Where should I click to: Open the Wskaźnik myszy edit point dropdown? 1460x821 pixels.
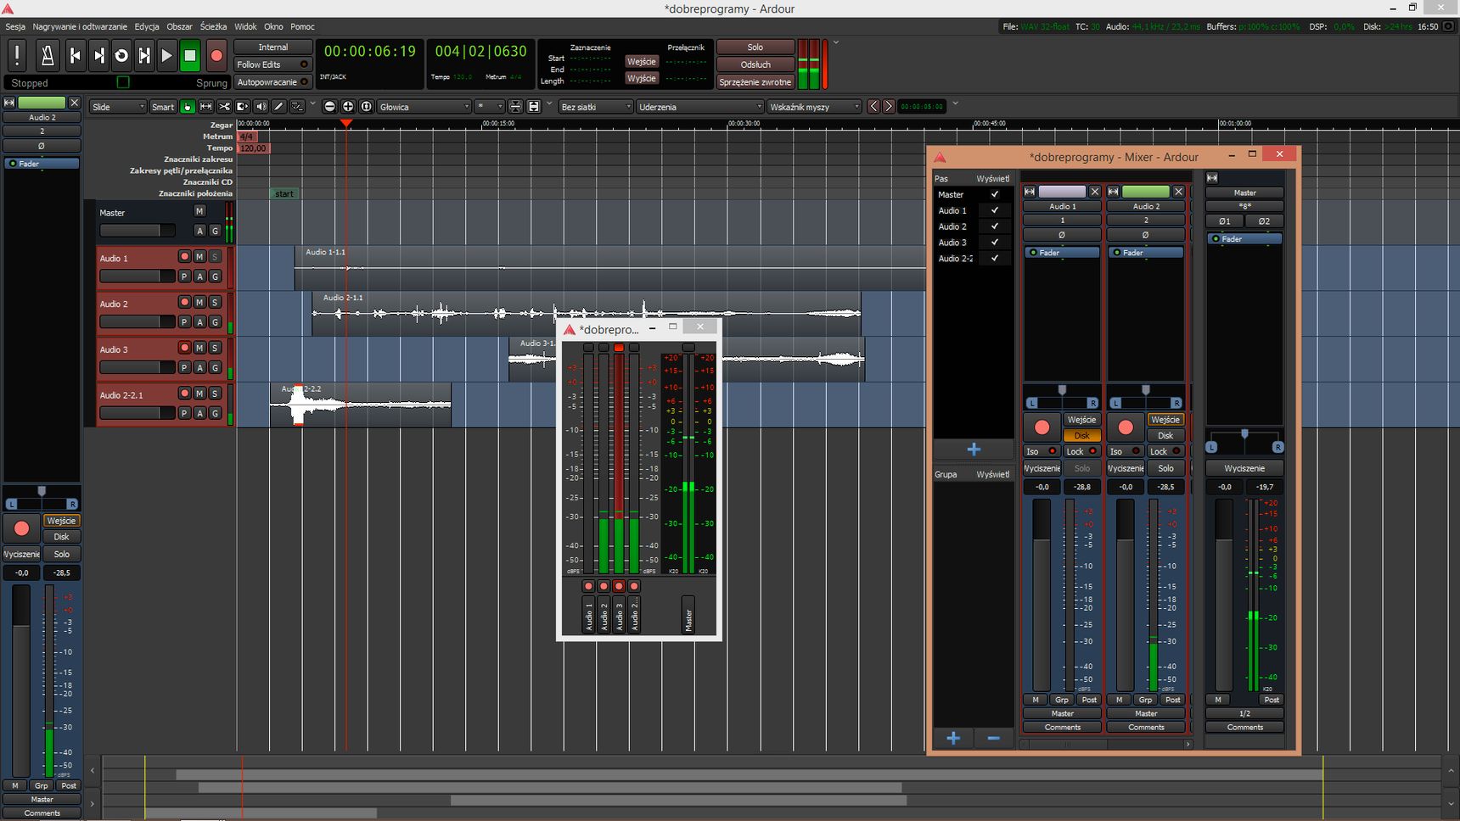813,107
